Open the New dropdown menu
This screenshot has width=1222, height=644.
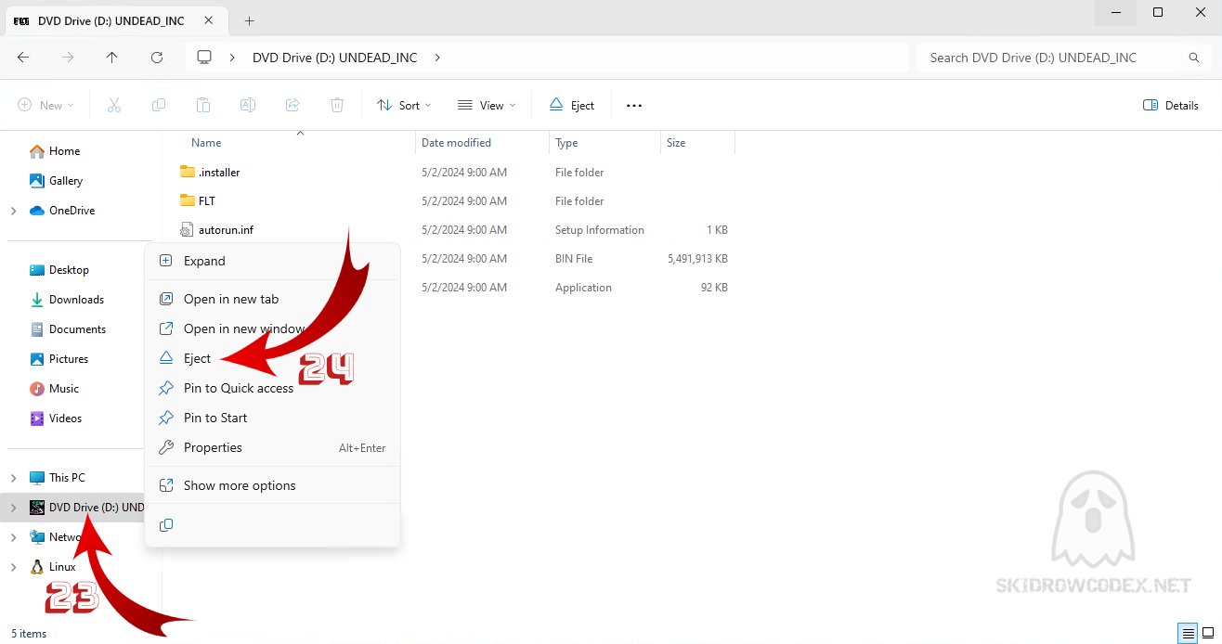(x=45, y=106)
